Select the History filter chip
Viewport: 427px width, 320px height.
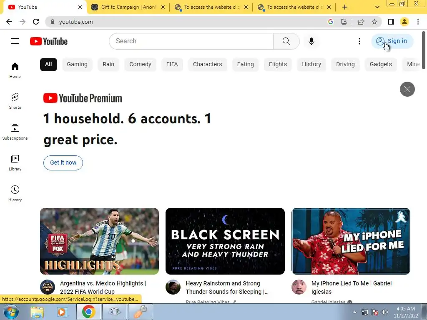311,65
